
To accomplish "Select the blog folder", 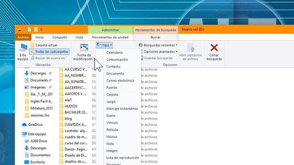I will pos(66,119).
